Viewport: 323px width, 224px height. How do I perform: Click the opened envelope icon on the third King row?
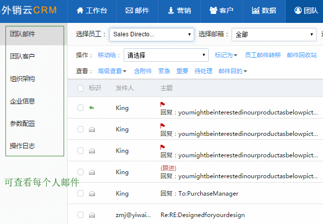pyautogui.click(x=92, y=151)
